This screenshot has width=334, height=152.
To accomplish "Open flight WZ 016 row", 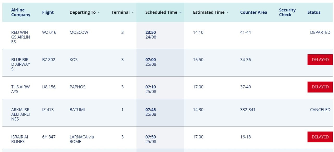I will pos(49,32).
